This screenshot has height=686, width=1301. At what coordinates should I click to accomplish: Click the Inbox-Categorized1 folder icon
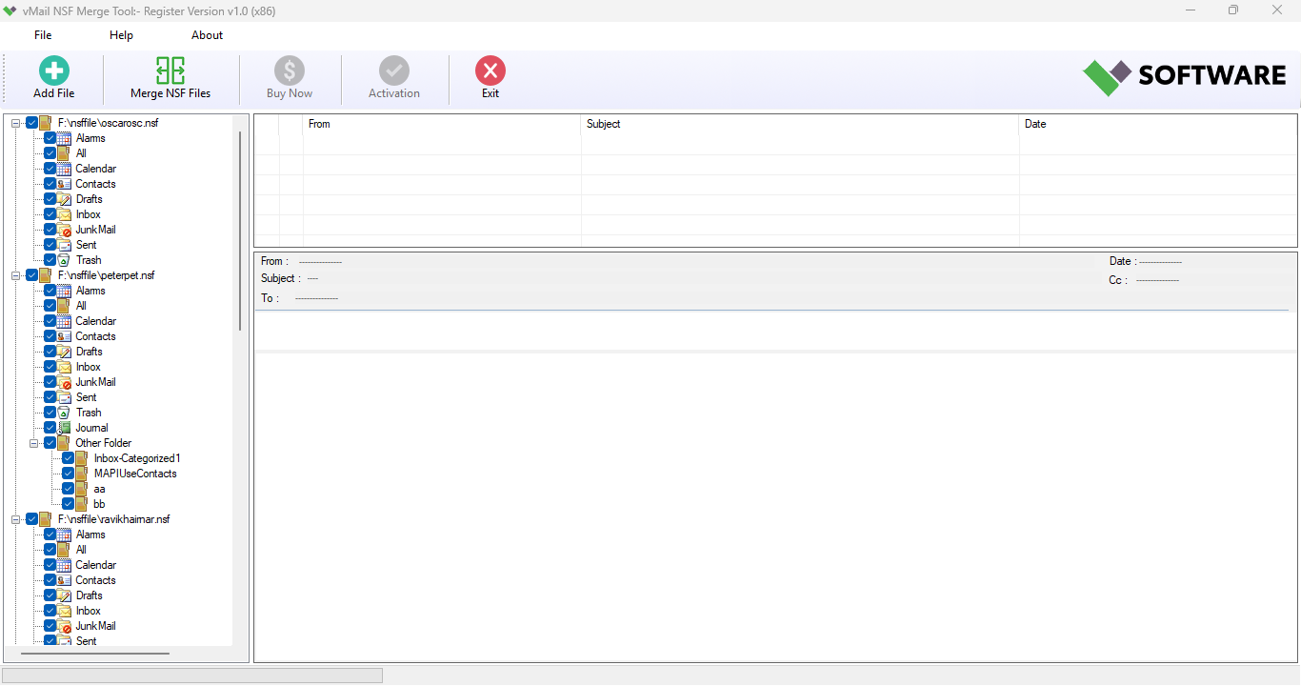pos(82,458)
